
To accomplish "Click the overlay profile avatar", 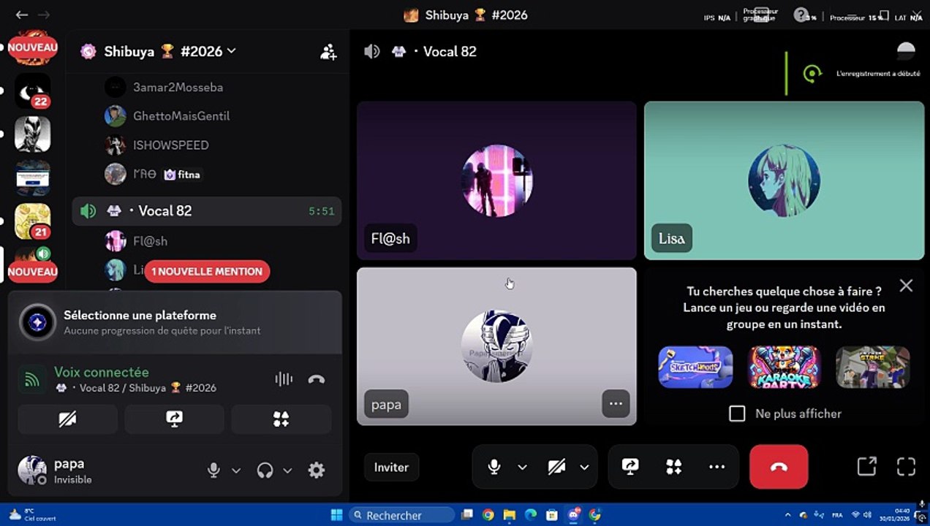I will click(906, 51).
